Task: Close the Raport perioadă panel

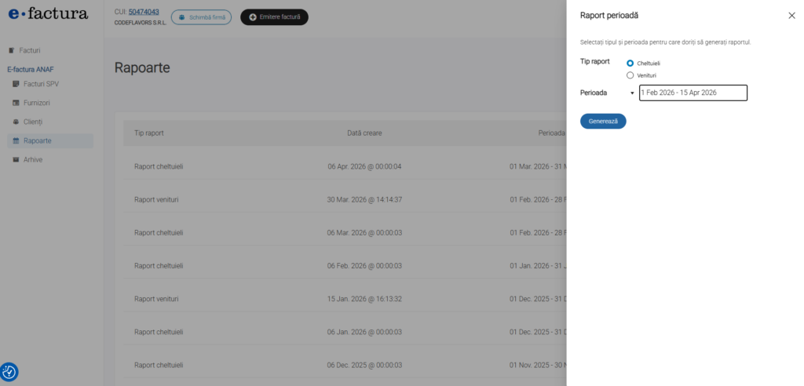Action: pos(791,15)
